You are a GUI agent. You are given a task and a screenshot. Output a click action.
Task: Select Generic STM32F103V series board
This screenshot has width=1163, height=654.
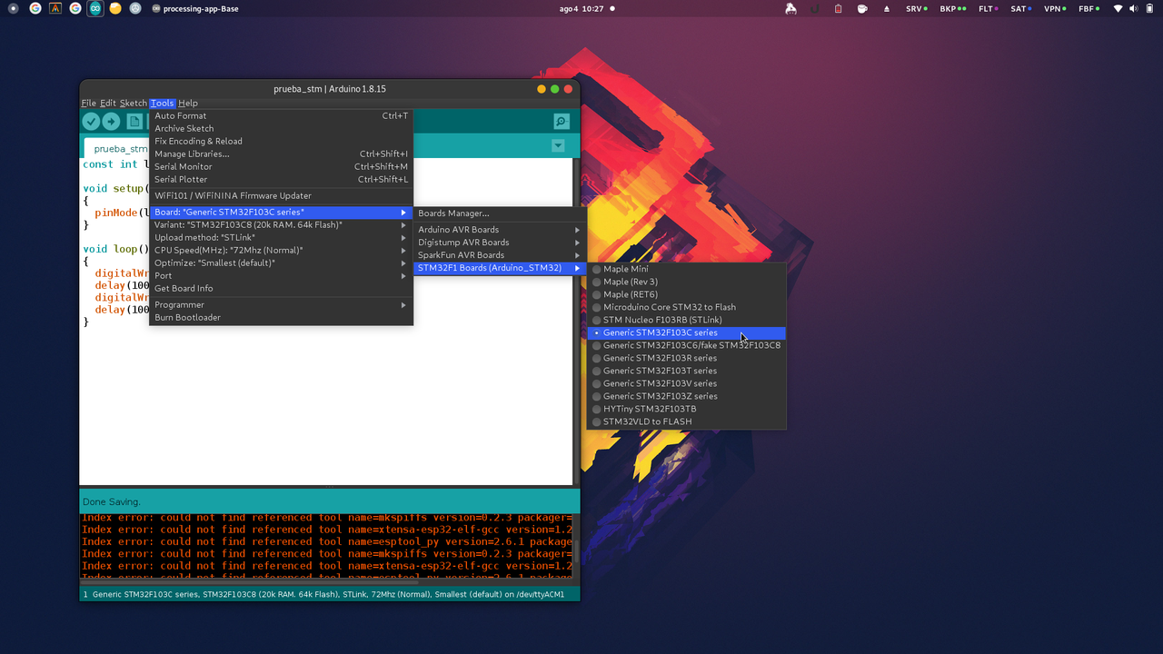point(687,383)
